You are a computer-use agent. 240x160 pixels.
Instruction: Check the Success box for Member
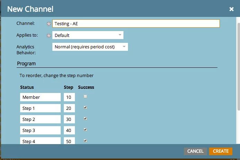pyautogui.click(x=85, y=96)
